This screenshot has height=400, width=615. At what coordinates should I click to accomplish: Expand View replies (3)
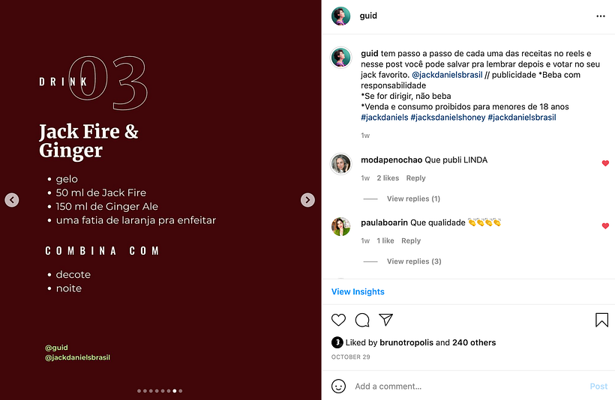click(x=414, y=261)
